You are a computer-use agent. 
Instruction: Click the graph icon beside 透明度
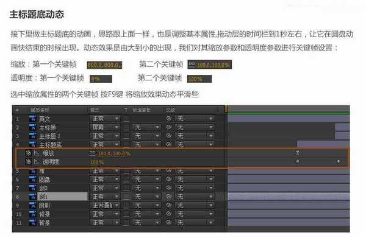[37, 162]
